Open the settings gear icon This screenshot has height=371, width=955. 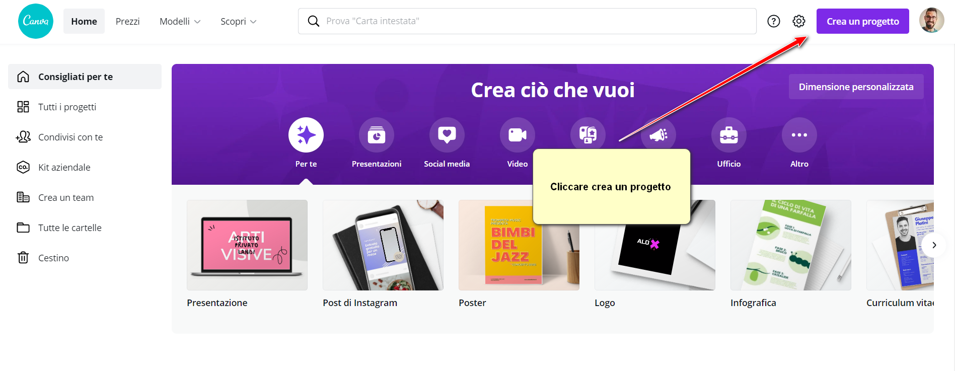coord(799,21)
